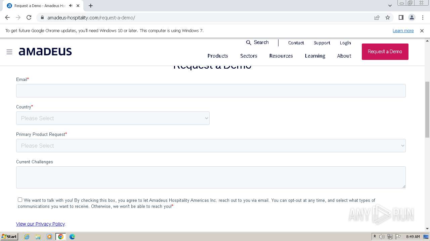Click Learn more about Chrome updates
Image resolution: width=430 pixels, height=241 pixels.
click(403, 30)
